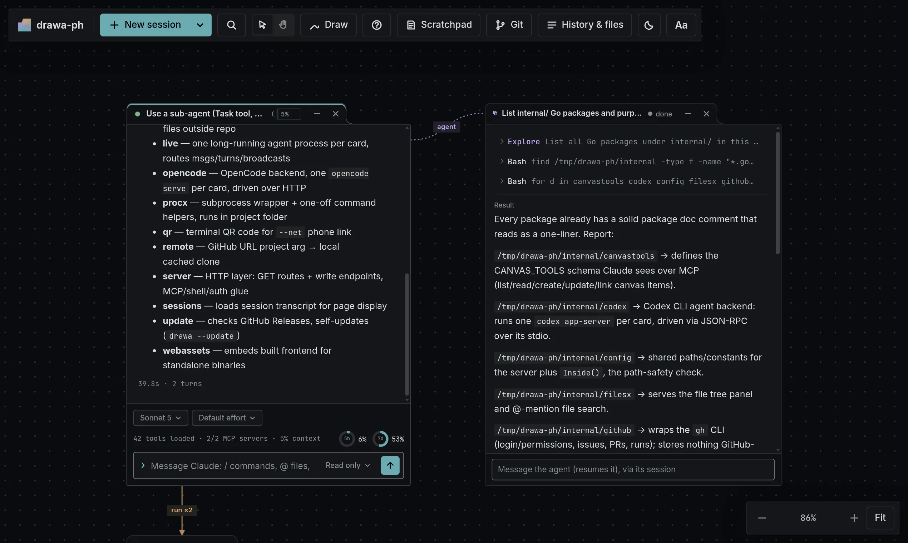
Task: Click the 7d usage ring showing 53%
Action: (380, 438)
